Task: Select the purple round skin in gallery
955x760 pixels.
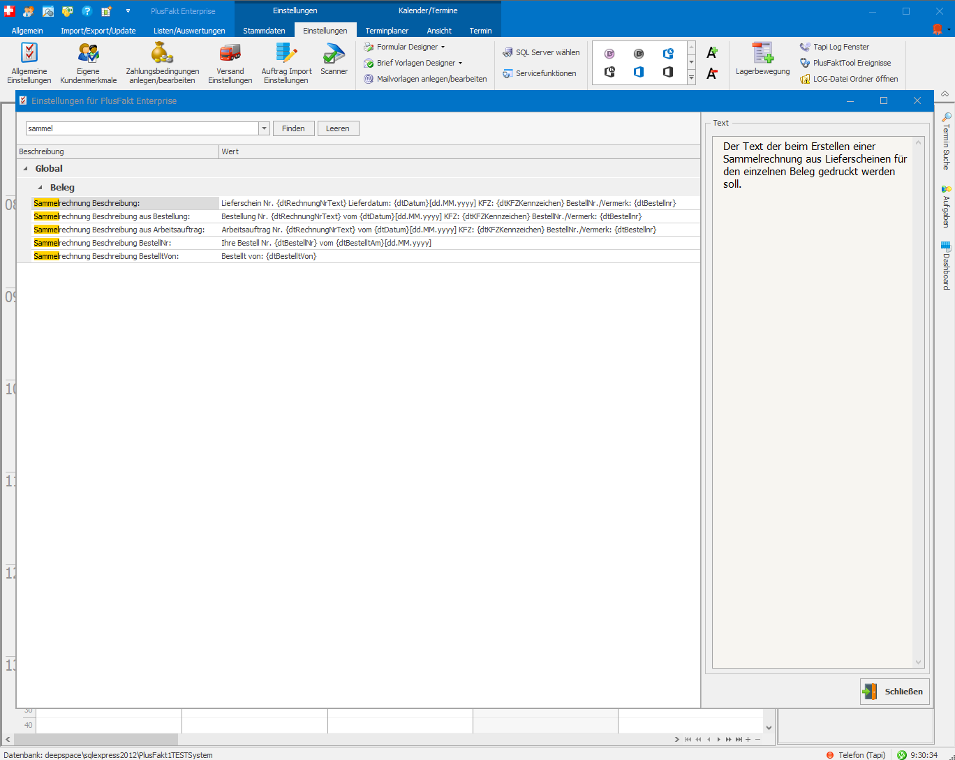Action: coord(609,54)
